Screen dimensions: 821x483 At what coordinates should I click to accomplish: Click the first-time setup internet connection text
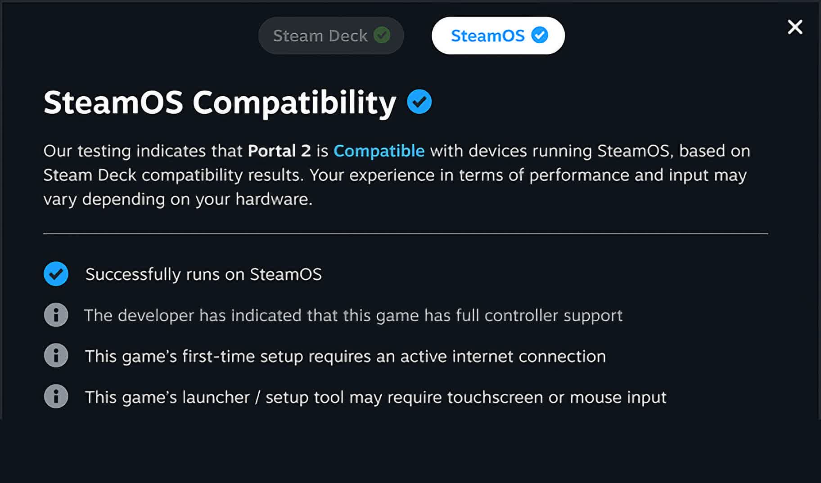345,356
